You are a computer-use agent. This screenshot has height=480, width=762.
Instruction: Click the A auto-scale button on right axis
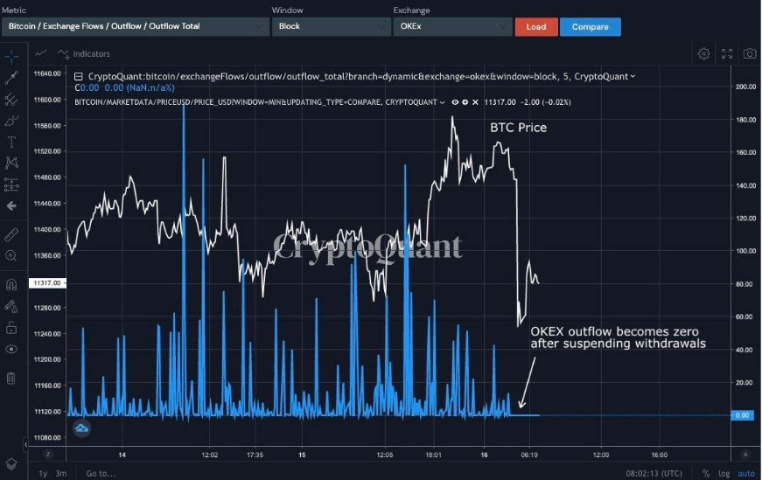coord(746,455)
